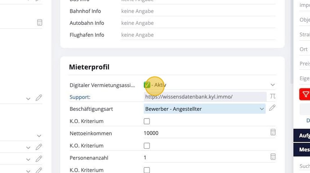Check K.O. Kriterium box below Beschäftigungsart
This screenshot has width=310, height=173.
(147, 121)
